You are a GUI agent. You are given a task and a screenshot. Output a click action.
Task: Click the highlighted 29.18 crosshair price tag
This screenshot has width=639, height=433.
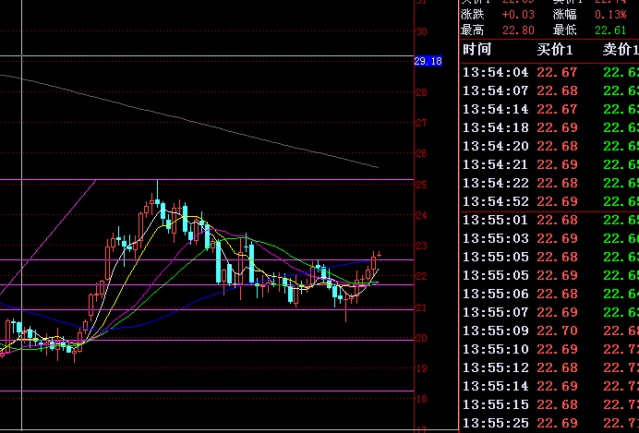(428, 61)
